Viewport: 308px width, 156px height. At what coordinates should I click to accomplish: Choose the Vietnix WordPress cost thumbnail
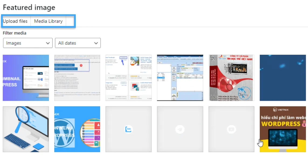pyautogui.click(x=283, y=129)
